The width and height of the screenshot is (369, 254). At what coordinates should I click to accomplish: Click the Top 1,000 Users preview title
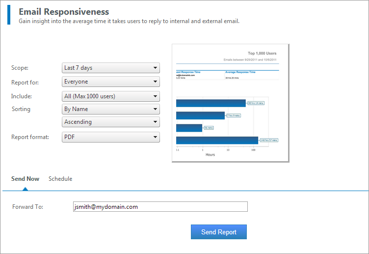coord(262,53)
